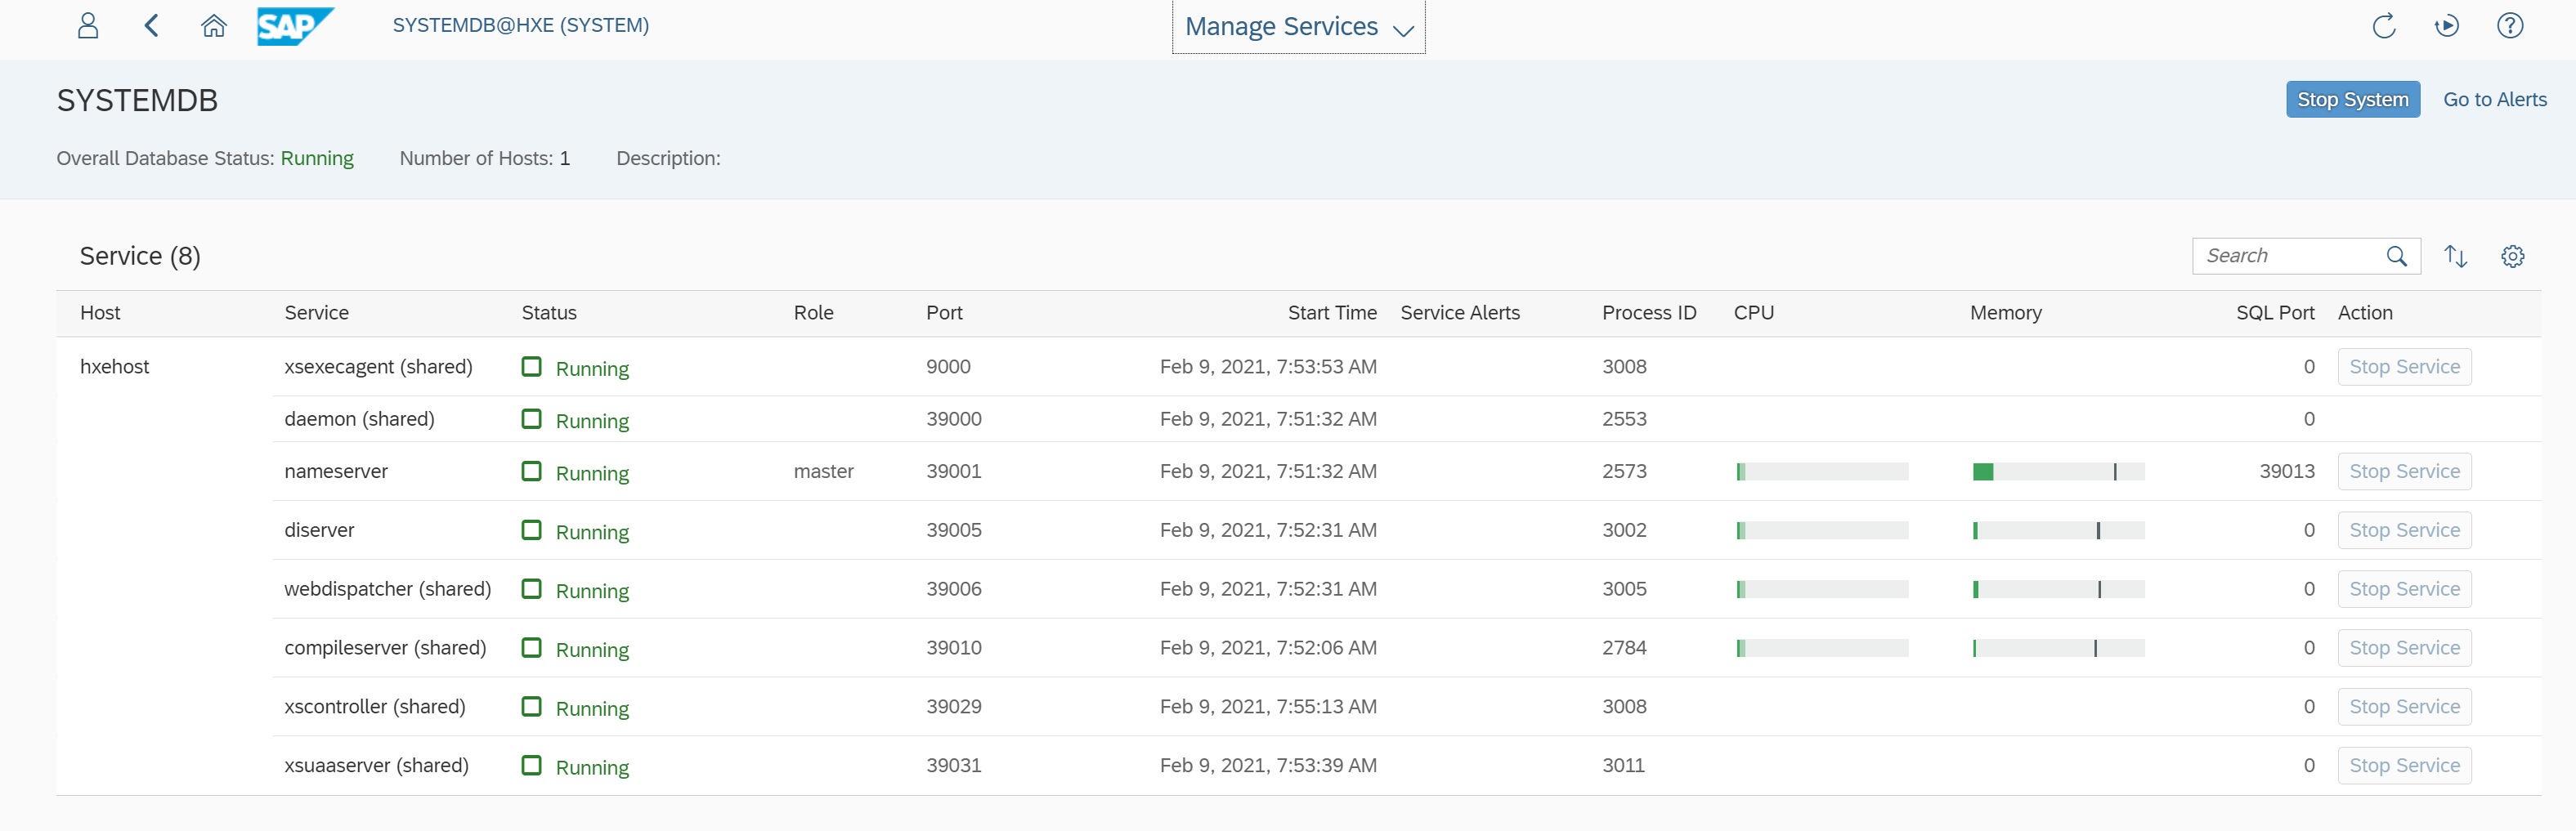Open the table sort icon
The image size is (2576, 831).
[x=2455, y=256]
